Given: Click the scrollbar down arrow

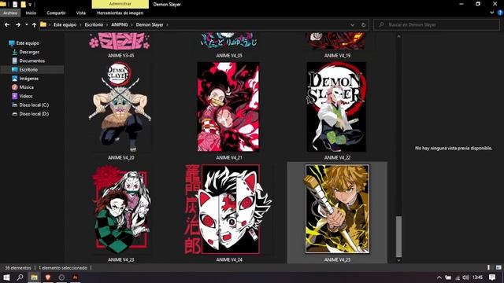Looking at the screenshot, I should pos(398,260).
